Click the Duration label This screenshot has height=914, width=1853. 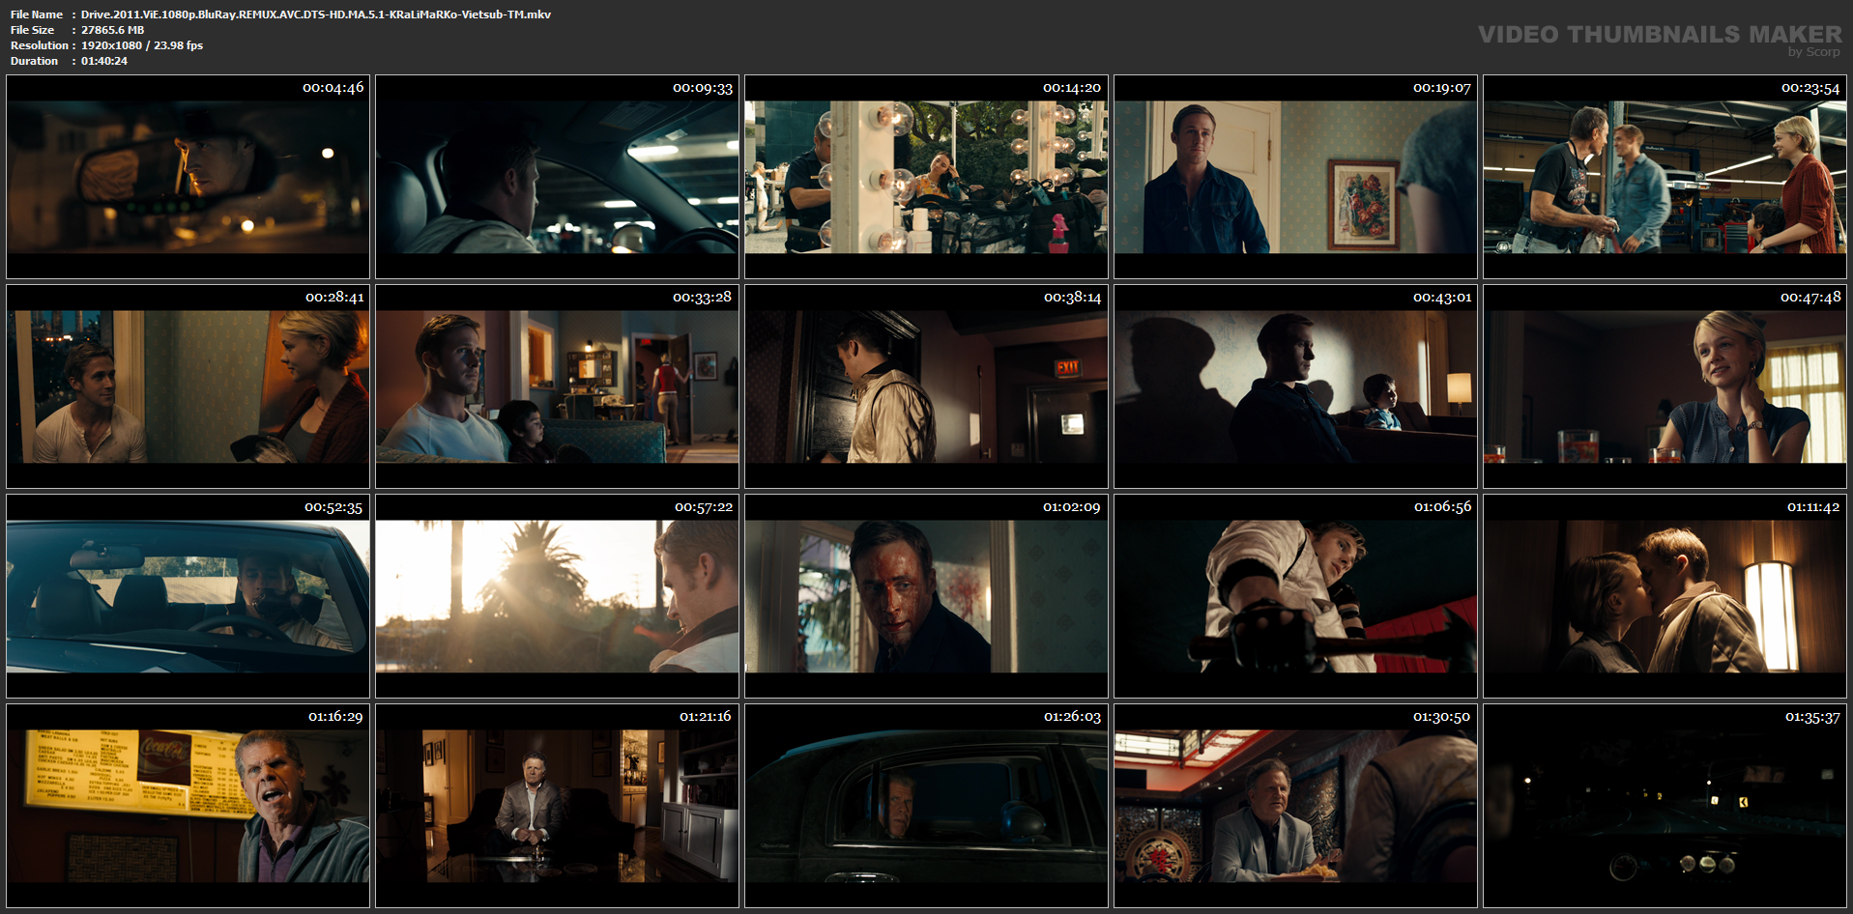pyautogui.click(x=35, y=61)
